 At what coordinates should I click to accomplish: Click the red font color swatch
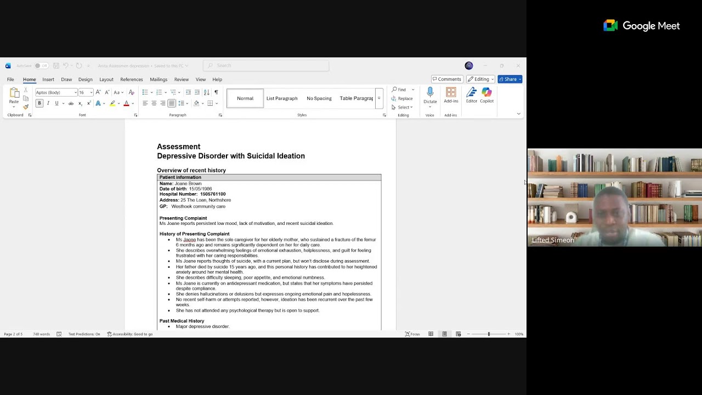[x=126, y=103]
